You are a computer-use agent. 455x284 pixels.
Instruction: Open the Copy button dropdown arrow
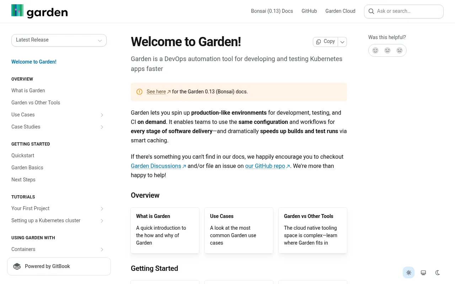click(342, 42)
